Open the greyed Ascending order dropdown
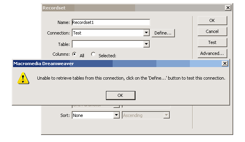The image size is (245, 142). tap(166, 115)
